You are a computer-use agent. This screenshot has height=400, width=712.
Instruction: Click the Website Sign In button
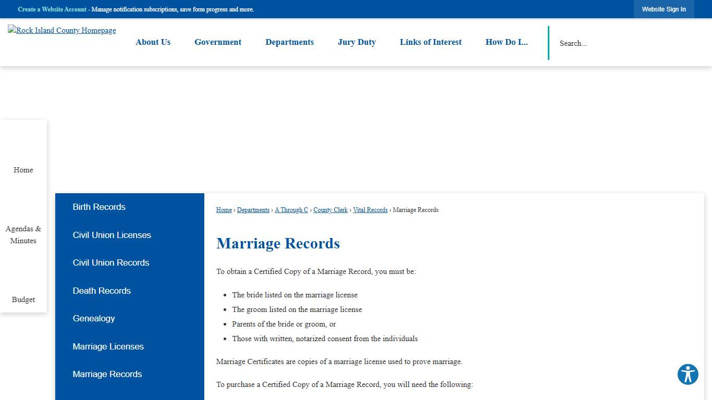(664, 9)
